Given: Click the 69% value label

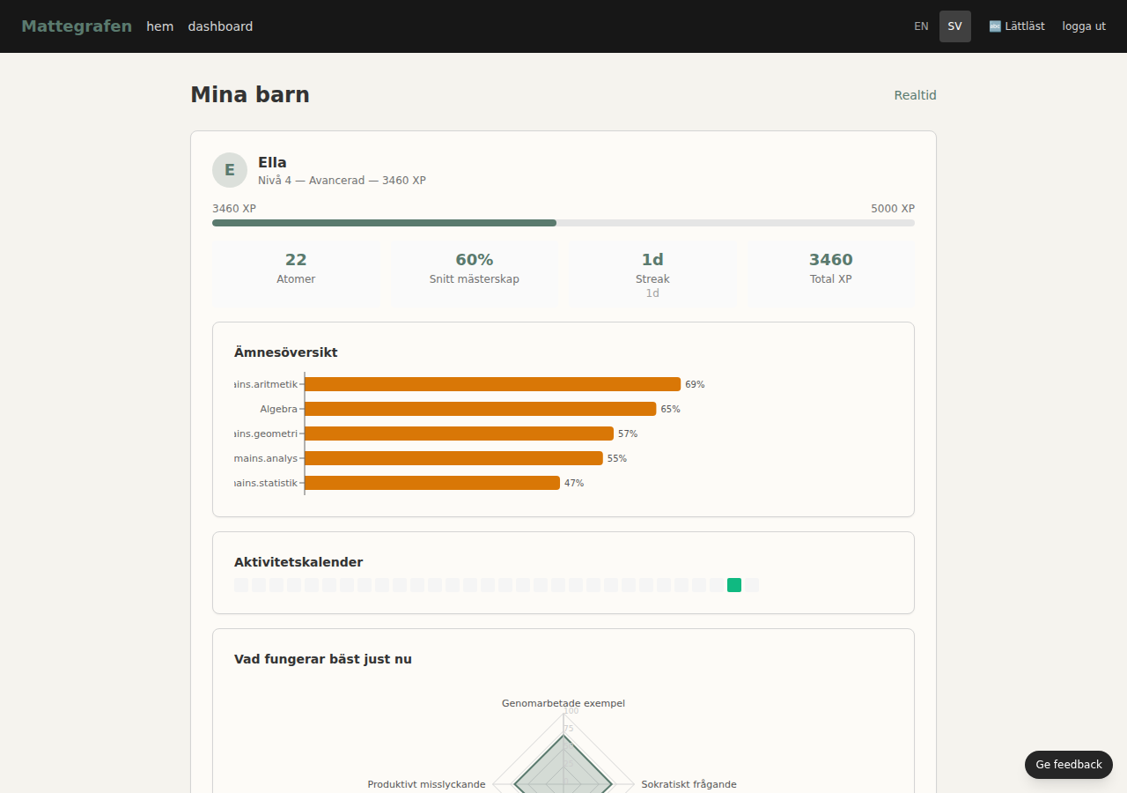Looking at the screenshot, I should pyautogui.click(x=695, y=384).
